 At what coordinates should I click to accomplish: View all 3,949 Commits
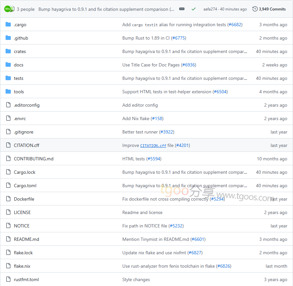pos(272,9)
